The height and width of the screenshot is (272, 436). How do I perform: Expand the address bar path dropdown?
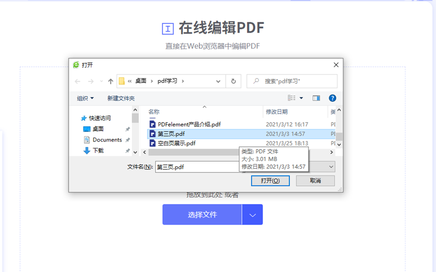(218, 82)
